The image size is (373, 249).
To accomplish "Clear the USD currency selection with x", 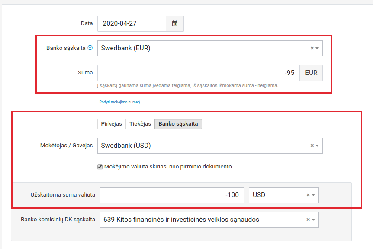I will coord(308,195).
